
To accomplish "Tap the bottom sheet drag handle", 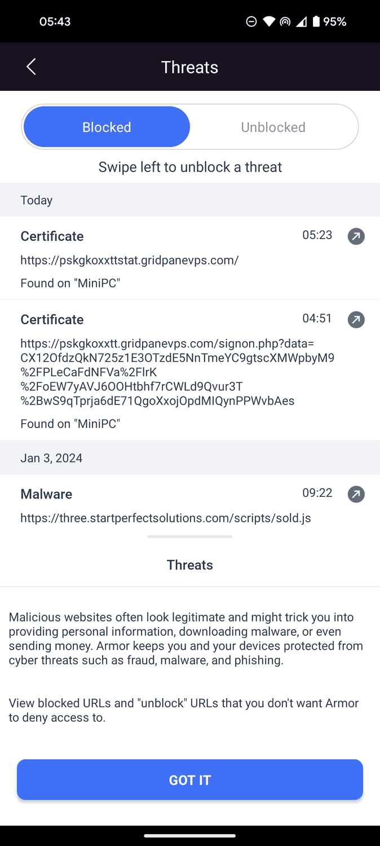I will [x=189, y=536].
